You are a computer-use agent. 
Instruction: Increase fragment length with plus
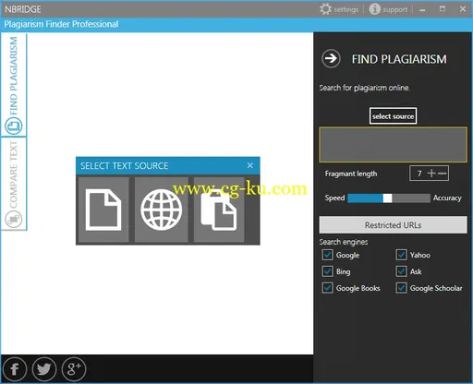[431, 174]
